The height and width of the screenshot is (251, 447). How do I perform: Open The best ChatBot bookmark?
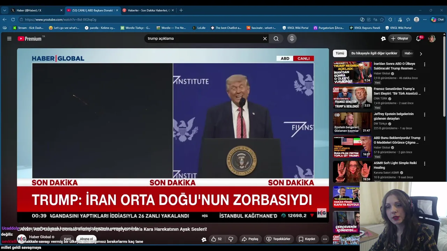point(226,28)
